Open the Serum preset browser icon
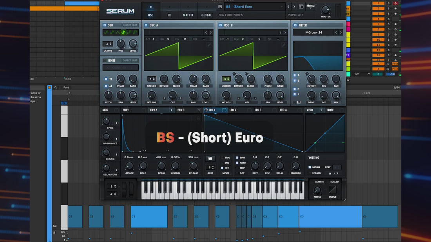The width and height of the screenshot is (431, 242). tap(301, 7)
